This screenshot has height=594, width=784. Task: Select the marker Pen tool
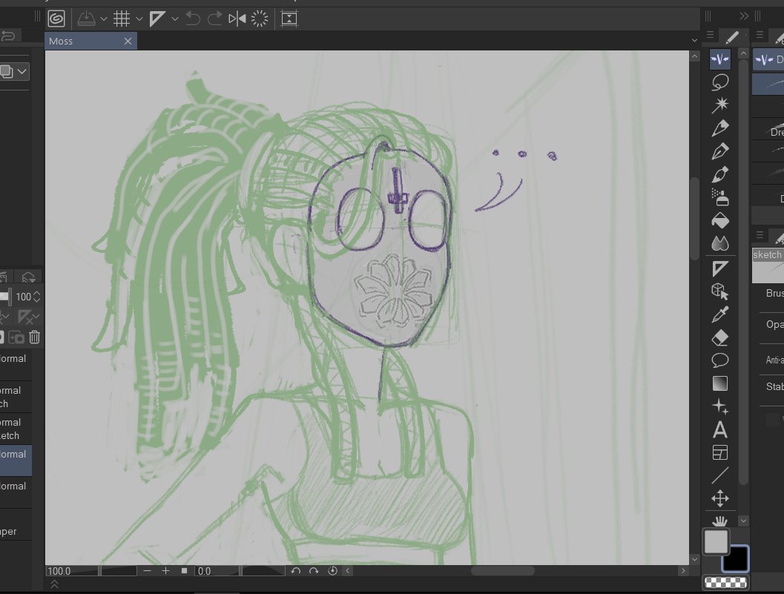(720, 128)
